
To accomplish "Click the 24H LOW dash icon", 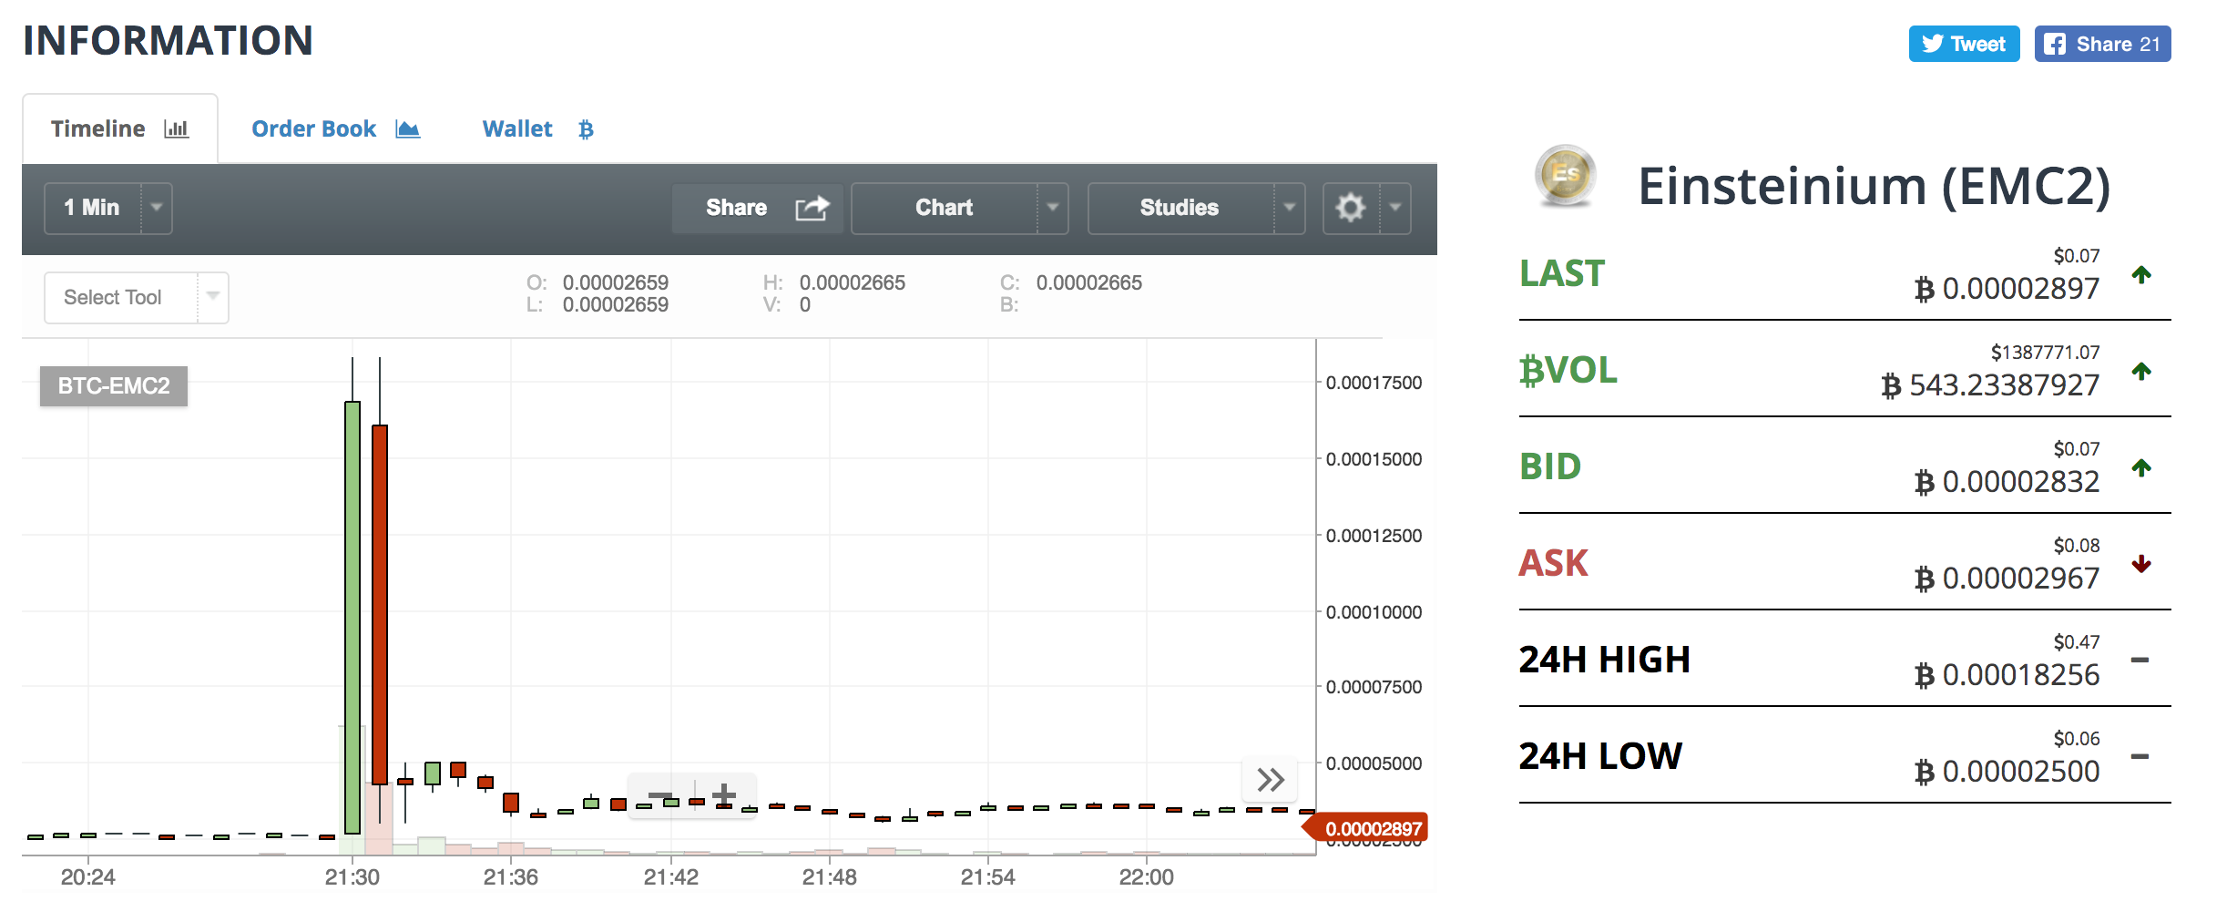I will tap(2140, 756).
